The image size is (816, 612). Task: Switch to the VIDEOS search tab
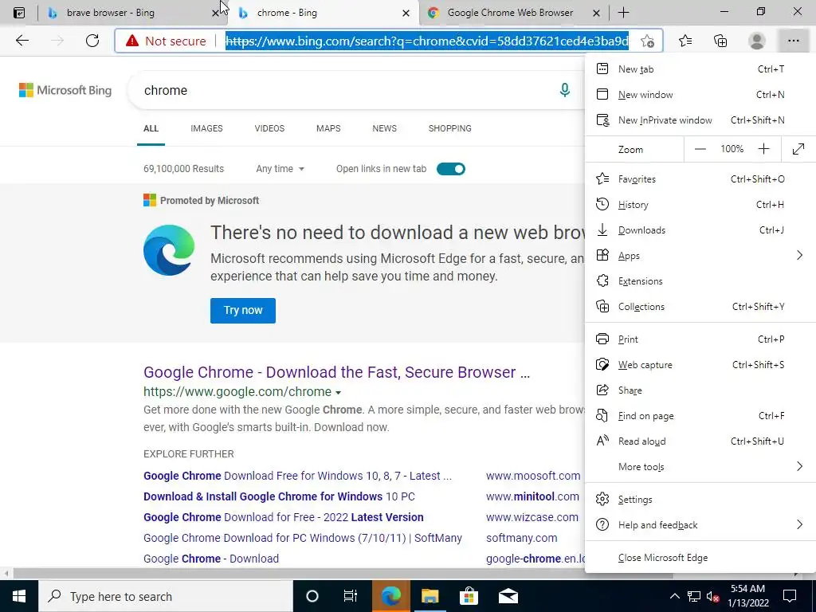(x=269, y=128)
